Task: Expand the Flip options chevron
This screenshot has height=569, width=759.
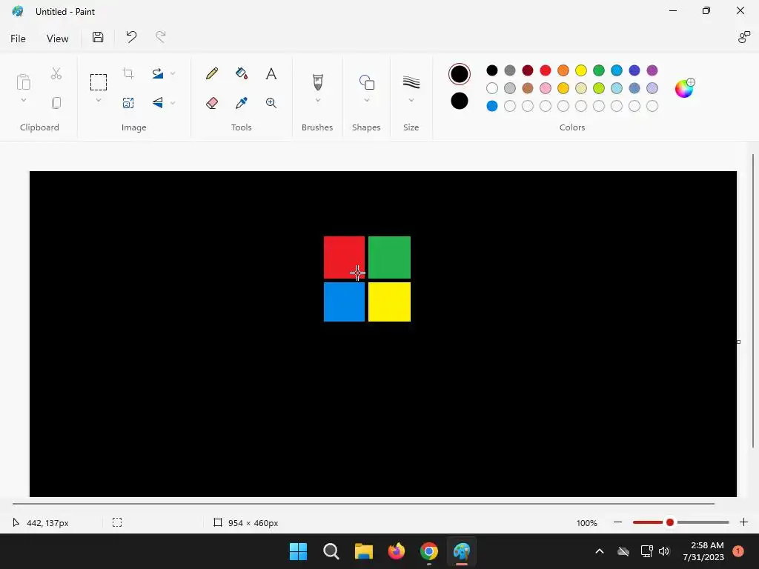Action: coord(173,102)
